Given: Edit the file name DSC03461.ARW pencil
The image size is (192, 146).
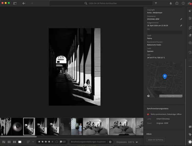Looking at the screenshot, I should (x=181, y=19).
